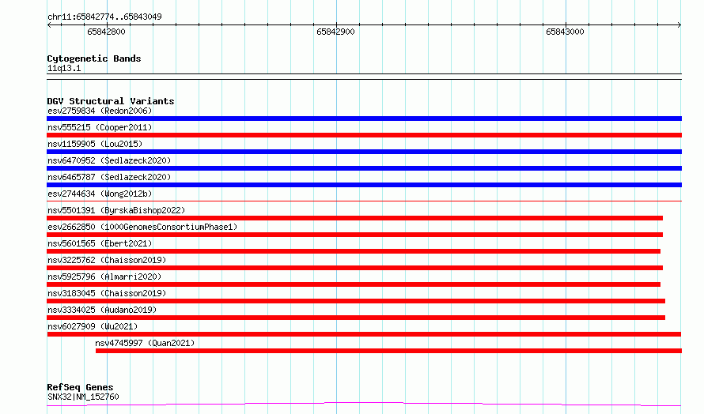Select the red bar under nsv3183045

[356, 301]
